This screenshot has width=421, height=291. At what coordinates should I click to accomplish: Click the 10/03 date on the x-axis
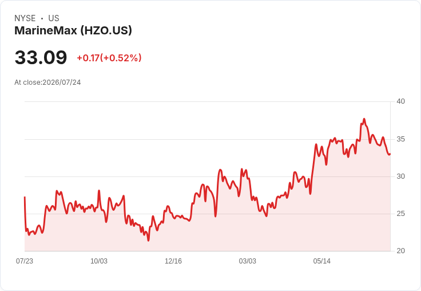[x=99, y=261]
